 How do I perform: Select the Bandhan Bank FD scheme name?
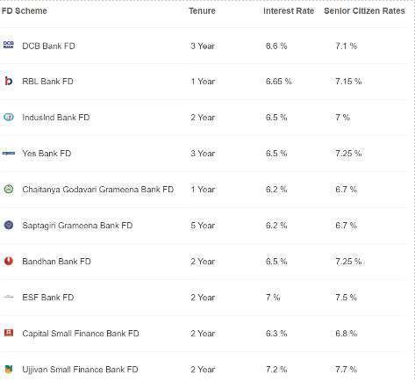(56, 262)
